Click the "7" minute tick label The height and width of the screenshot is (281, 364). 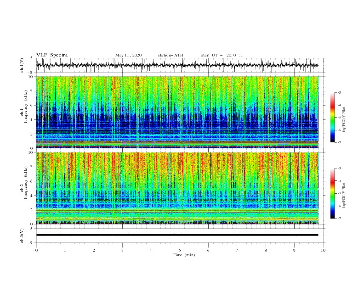coord(237,250)
